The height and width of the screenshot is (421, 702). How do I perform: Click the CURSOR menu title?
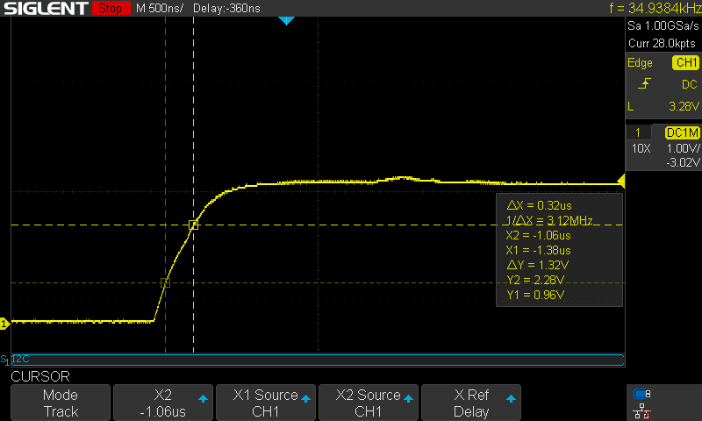(x=40, y=377)
